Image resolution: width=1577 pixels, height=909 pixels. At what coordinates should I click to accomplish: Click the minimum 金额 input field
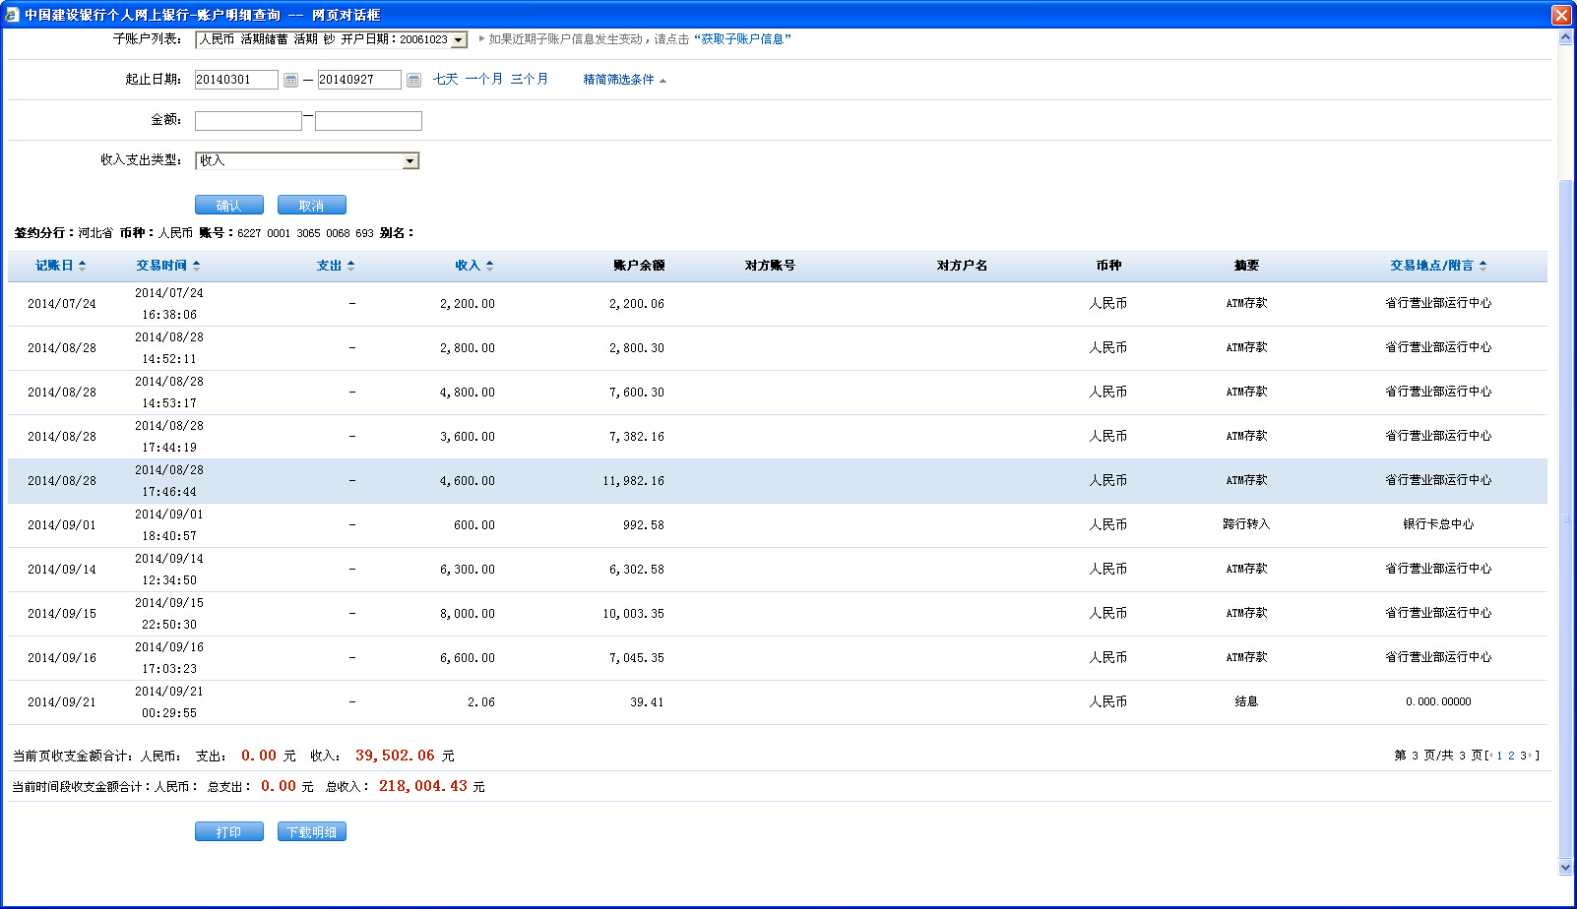pos(248,121)
